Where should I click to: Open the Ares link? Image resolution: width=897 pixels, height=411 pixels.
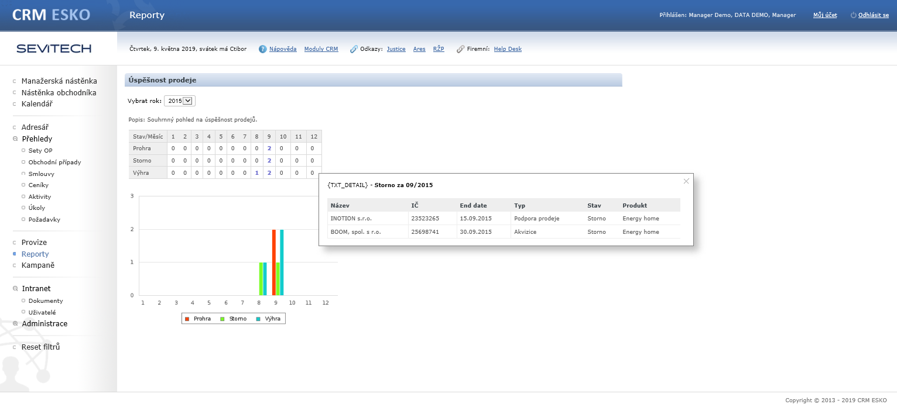pyautogui.click(x=419, y=49)
